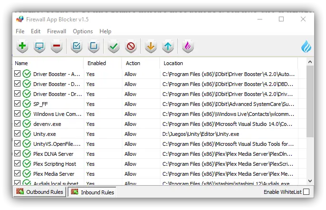Click the green plus Add Application icon
This screenshot has height=210, width=326.
[x=22, y=46]
